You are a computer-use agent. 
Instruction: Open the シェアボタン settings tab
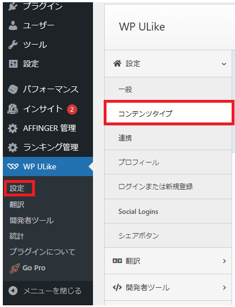coord(168,235)
